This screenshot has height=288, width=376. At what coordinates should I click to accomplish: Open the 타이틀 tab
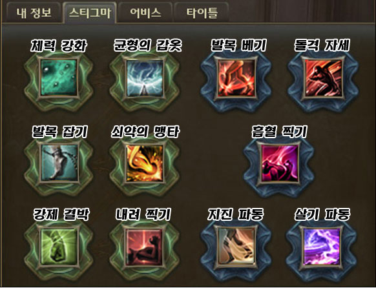click(x=202, y=13)
